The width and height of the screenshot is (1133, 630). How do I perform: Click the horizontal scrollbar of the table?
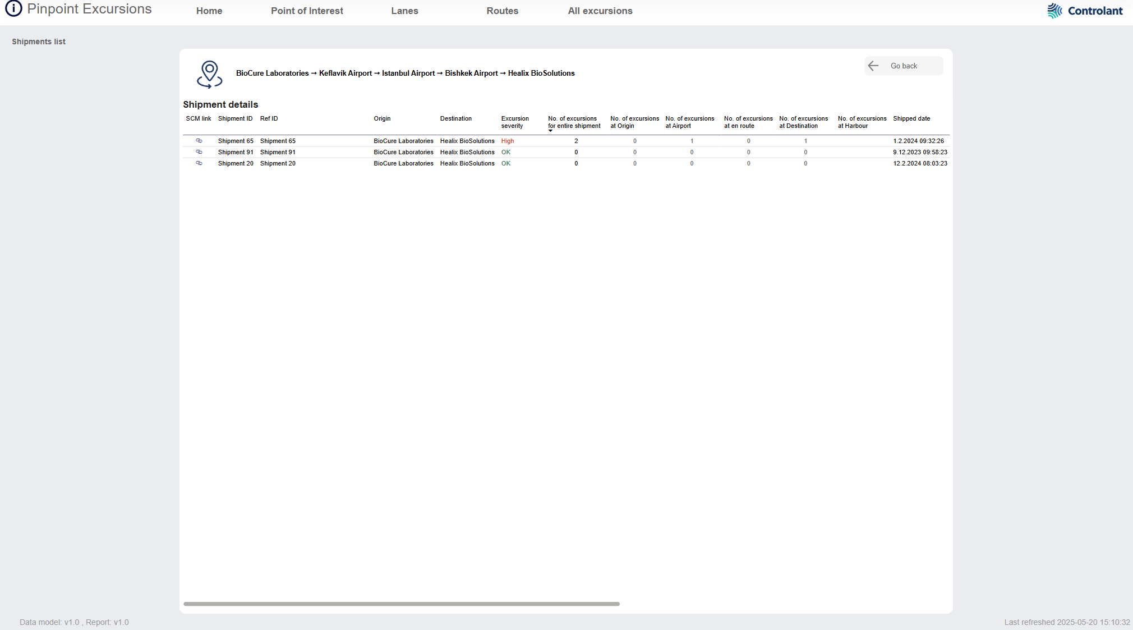(401, 604)
